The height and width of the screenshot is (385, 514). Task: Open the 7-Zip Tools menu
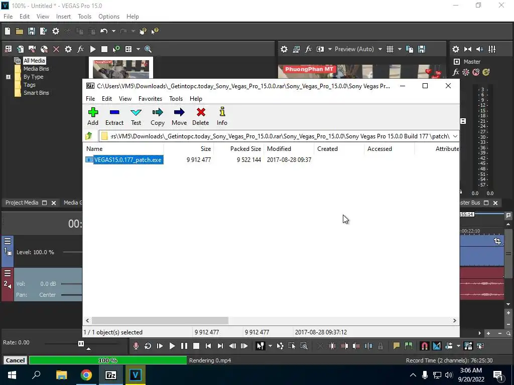(x=176, y=99)
